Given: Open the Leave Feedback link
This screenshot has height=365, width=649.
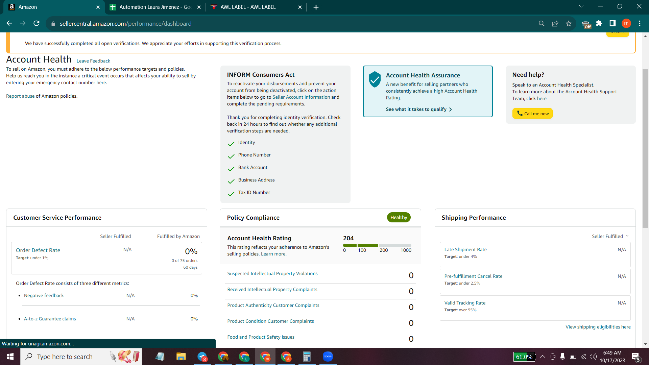Looking at the screenshot, I should click(93, 61).
